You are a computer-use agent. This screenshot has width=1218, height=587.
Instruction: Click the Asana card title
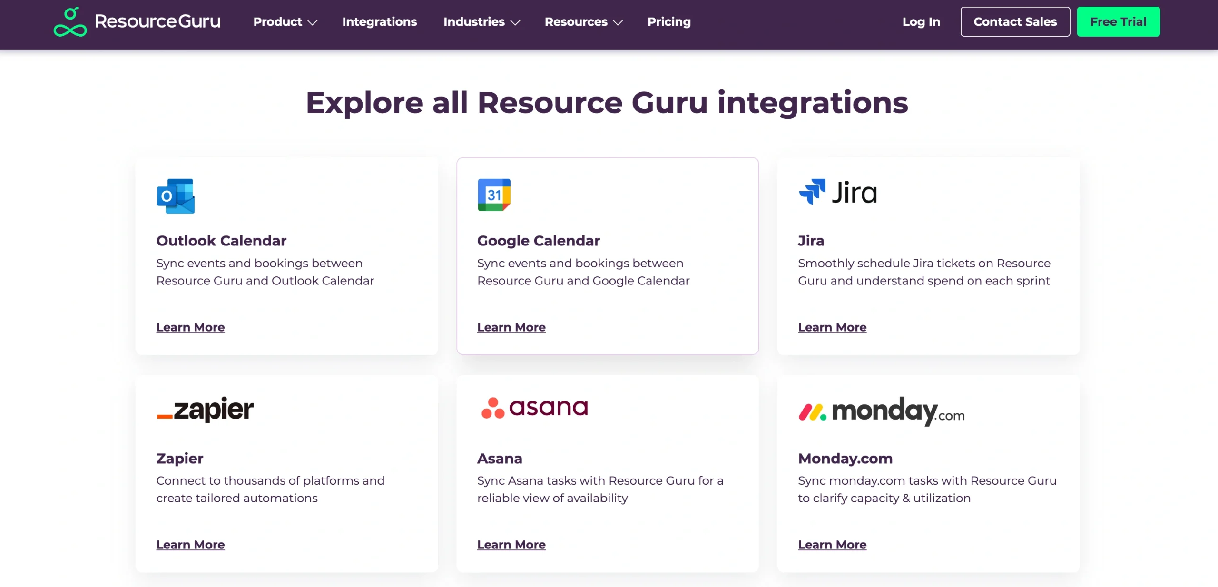pyautogui.click(x=500, y=459)
